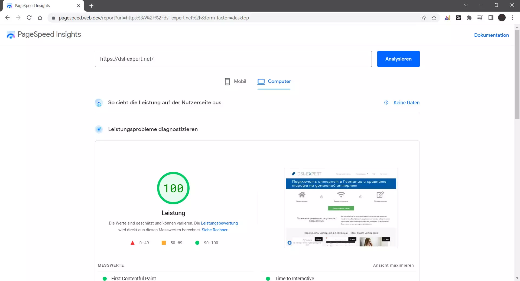Click the 100 performance score gauge
Screen dimensions: 520x281
click(x=173, y=188)
